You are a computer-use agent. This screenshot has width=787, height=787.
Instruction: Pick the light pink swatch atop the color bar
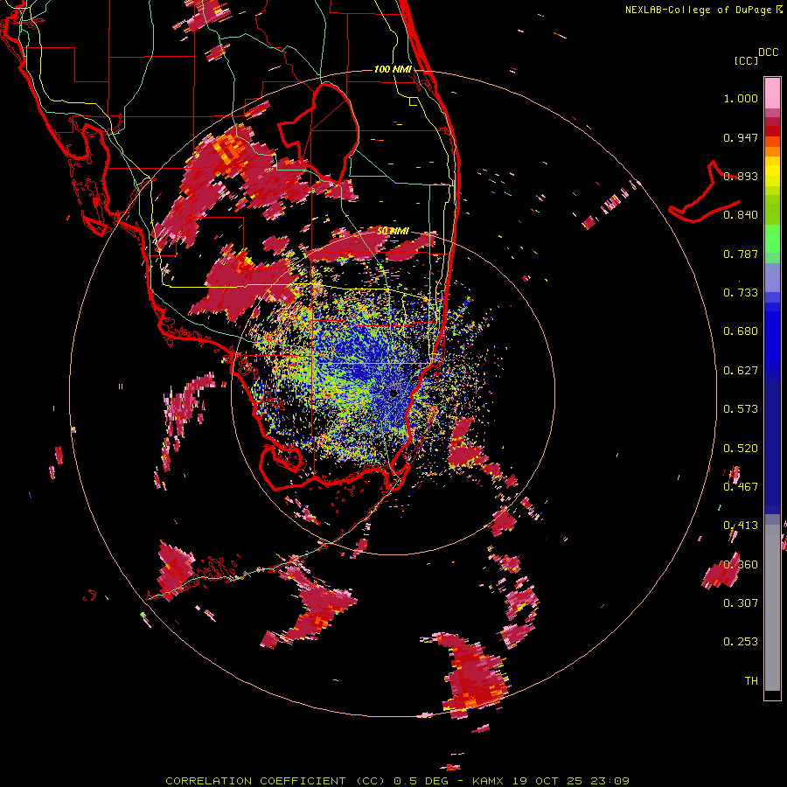[772, 93]
